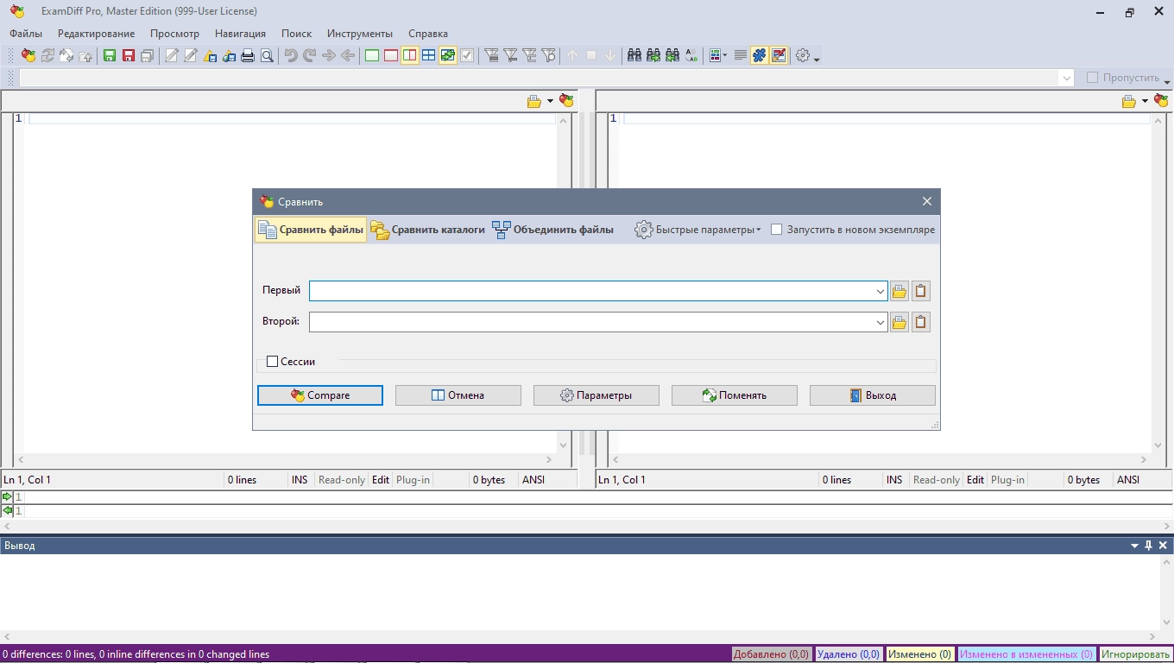Select Сравнить файлы mode tab
1174x663 pixels.
tap(311, 230)
